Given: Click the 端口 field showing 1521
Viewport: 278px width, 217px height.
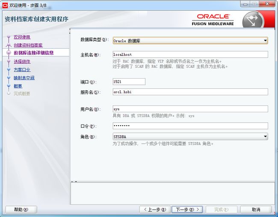Looking at the screenshot, I should (129, 82).
